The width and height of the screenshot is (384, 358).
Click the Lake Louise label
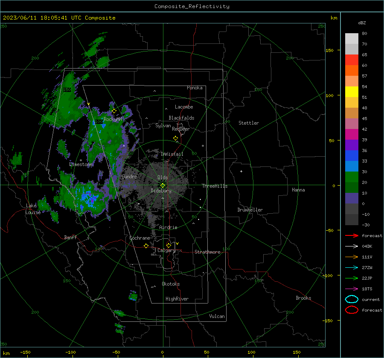pyautogui.click(x=33, y=209)
